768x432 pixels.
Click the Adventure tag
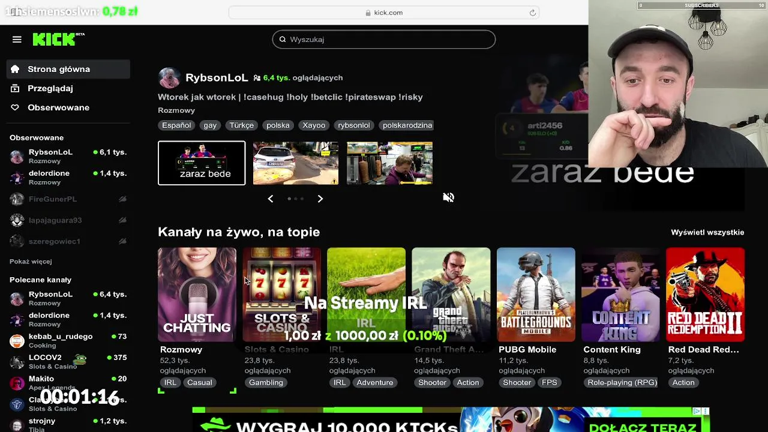[375, 382]
